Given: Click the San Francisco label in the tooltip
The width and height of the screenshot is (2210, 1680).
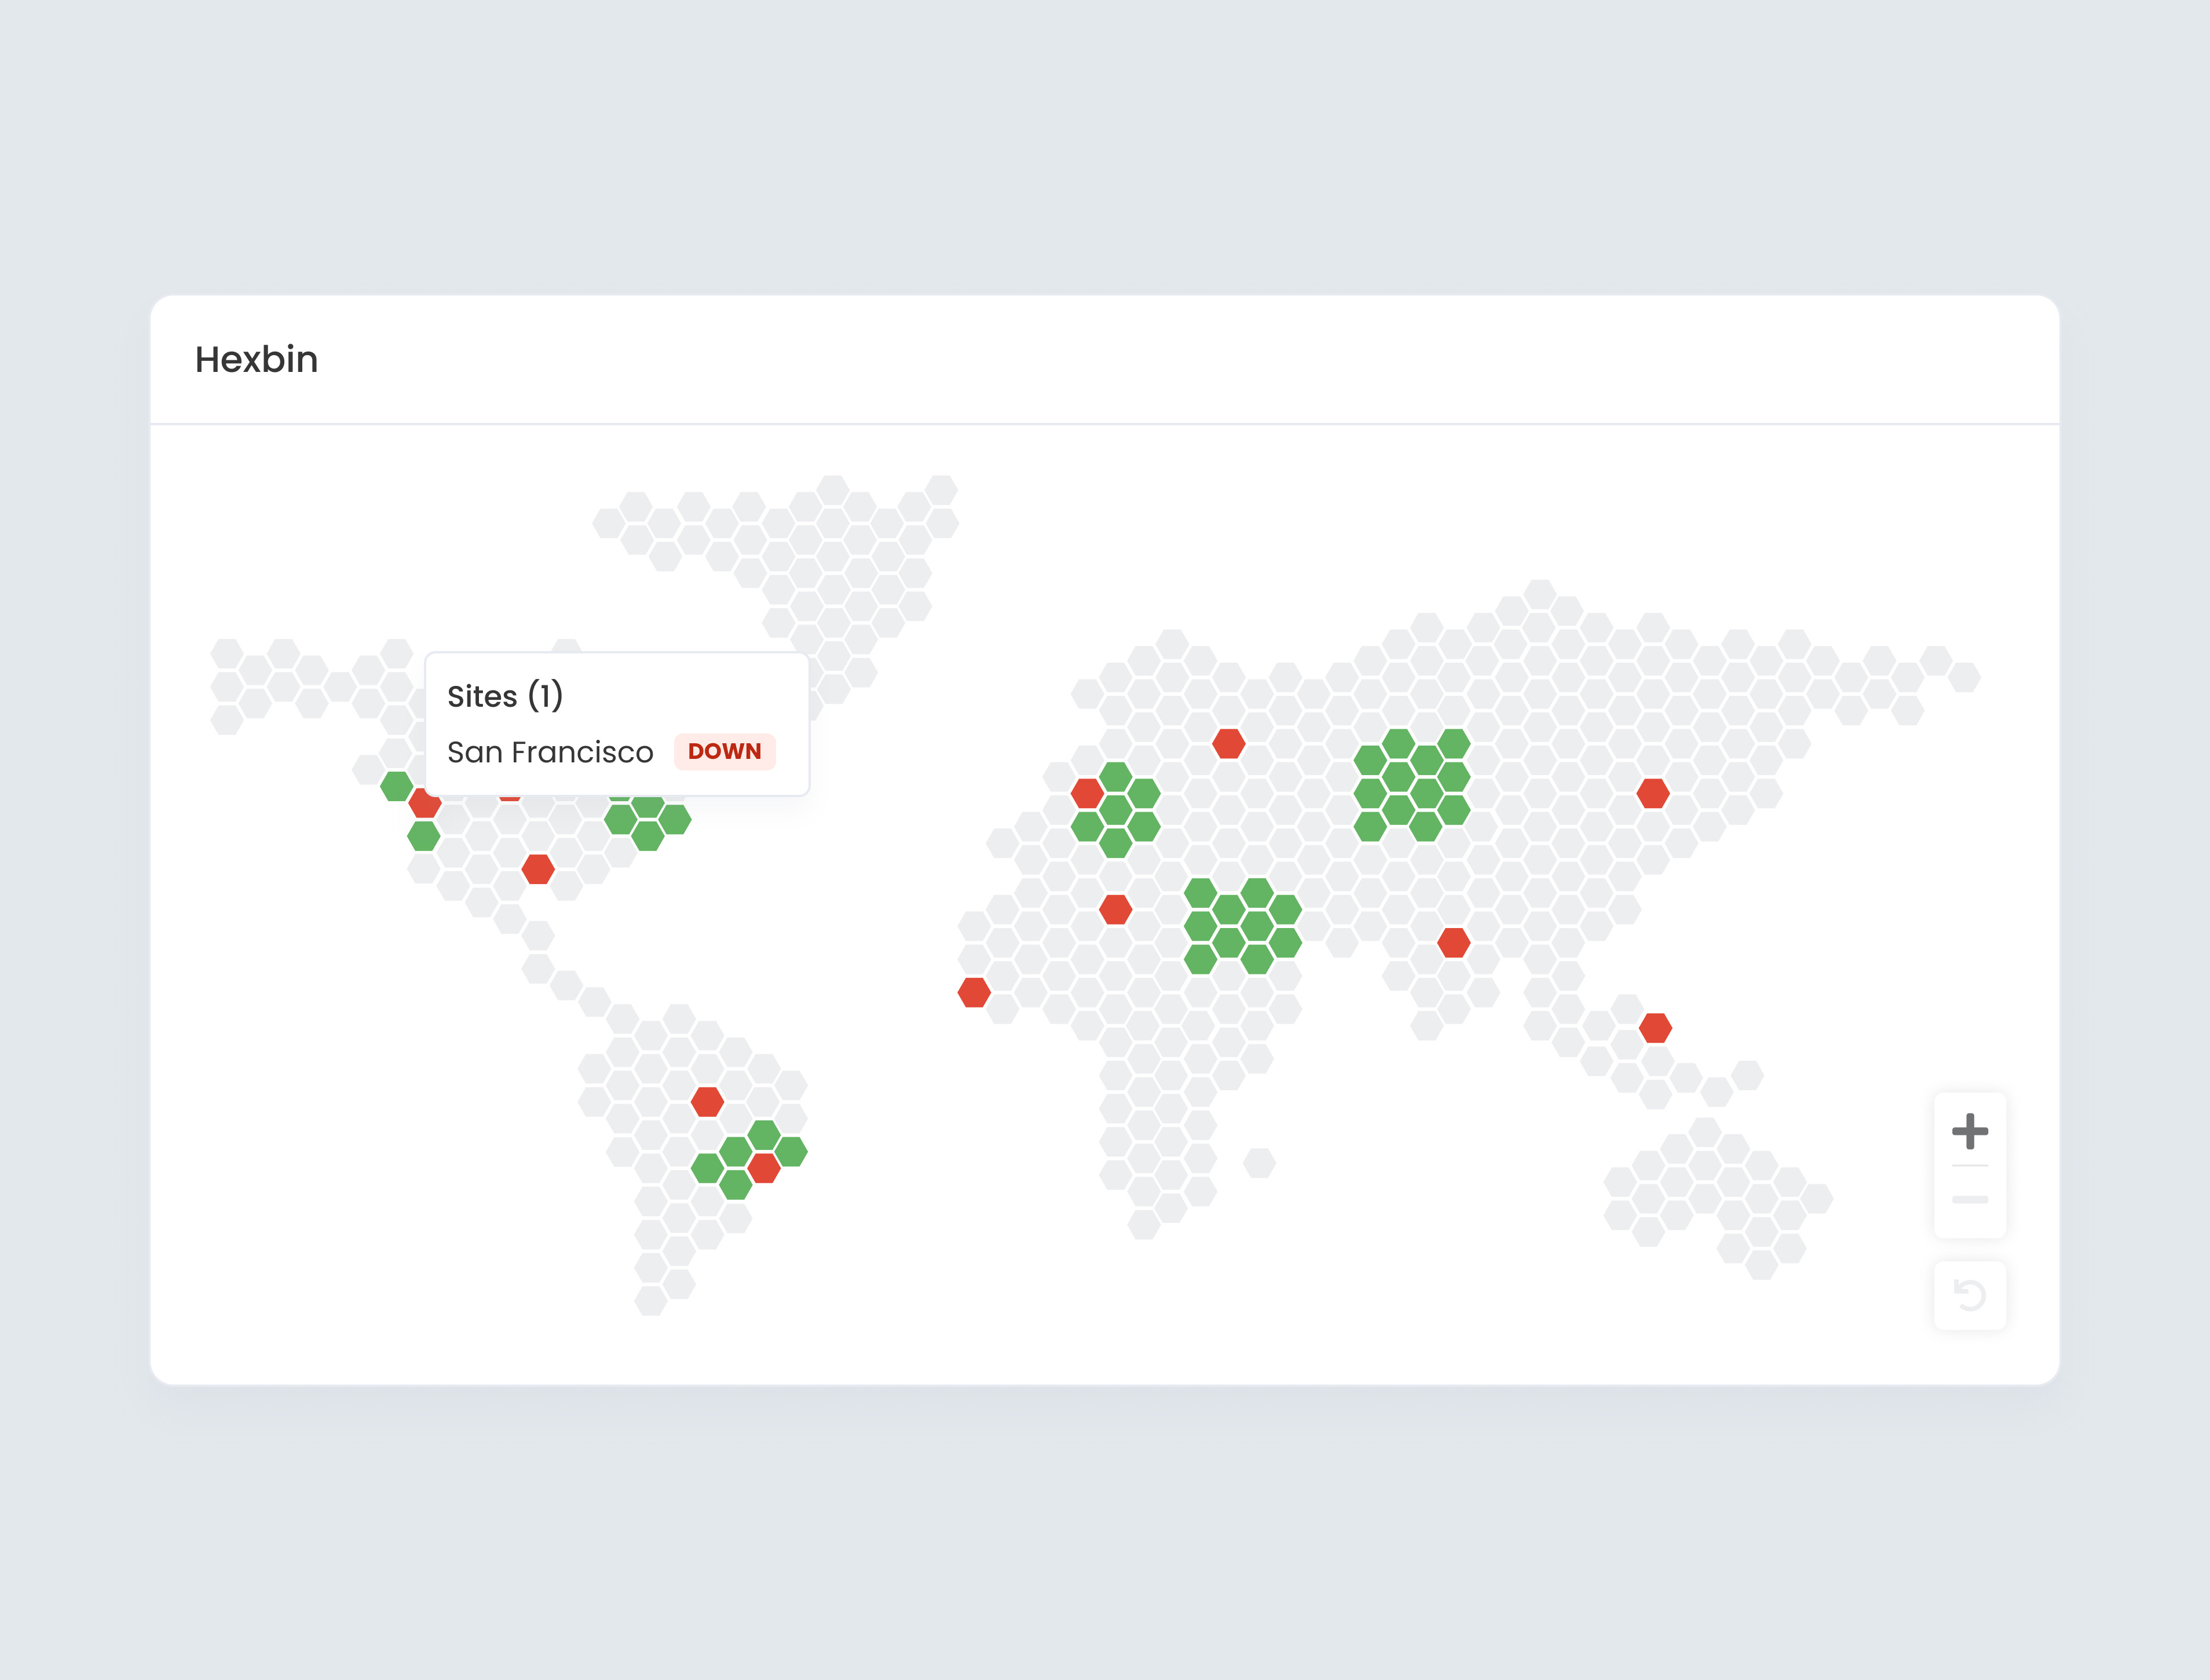Looking at the screenshot, I should click(x=551, y=751).
